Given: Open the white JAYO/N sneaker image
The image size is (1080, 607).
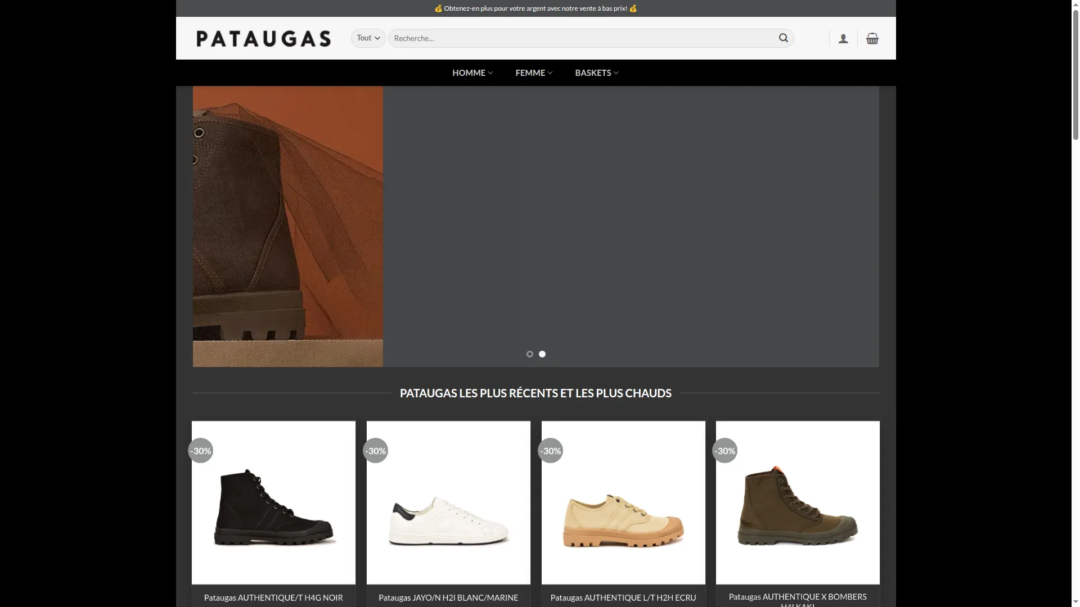Looking at the screenshot, I should pyautogui.click(x=448, y=502).
